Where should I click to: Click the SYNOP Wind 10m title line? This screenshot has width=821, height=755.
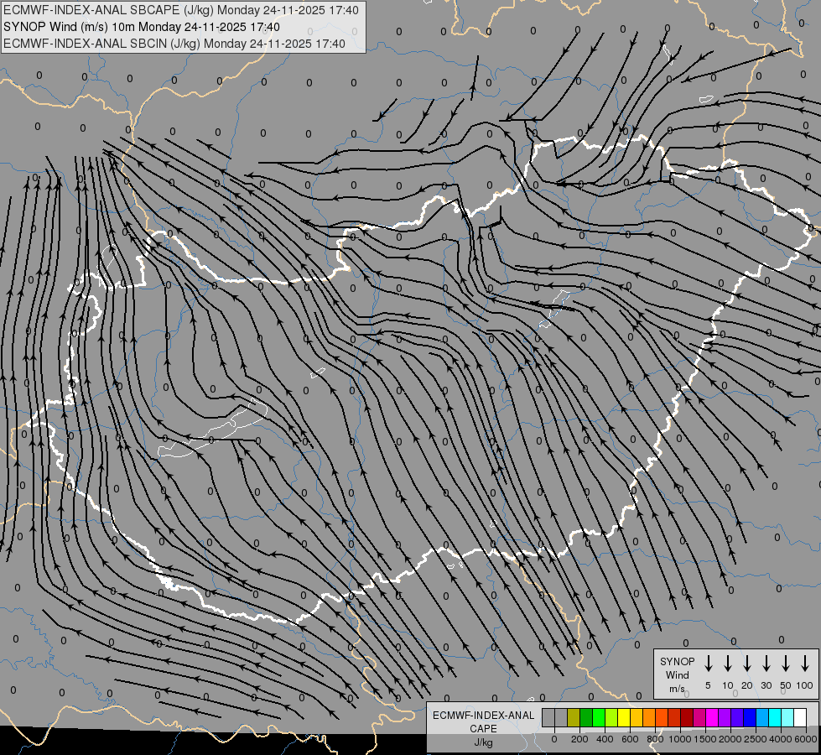[142, 27]
